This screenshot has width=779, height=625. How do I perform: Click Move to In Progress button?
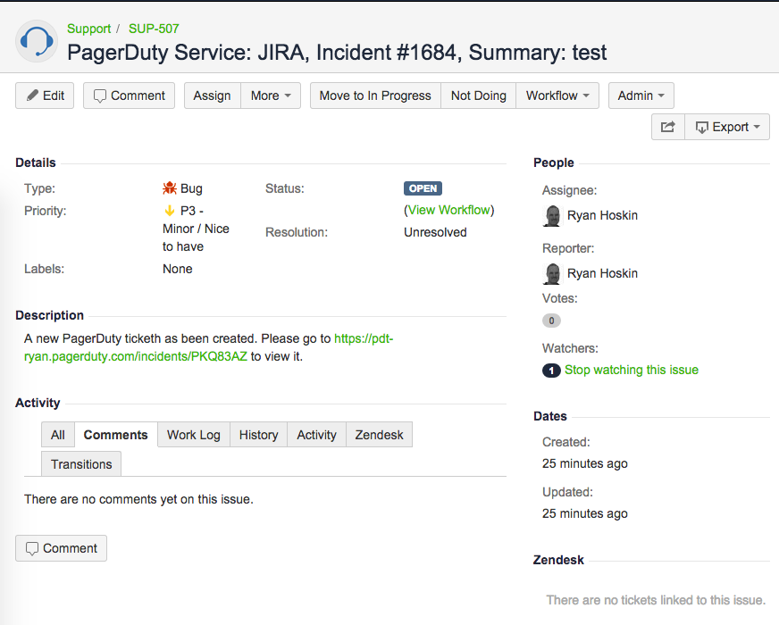[x=375, y=96]
